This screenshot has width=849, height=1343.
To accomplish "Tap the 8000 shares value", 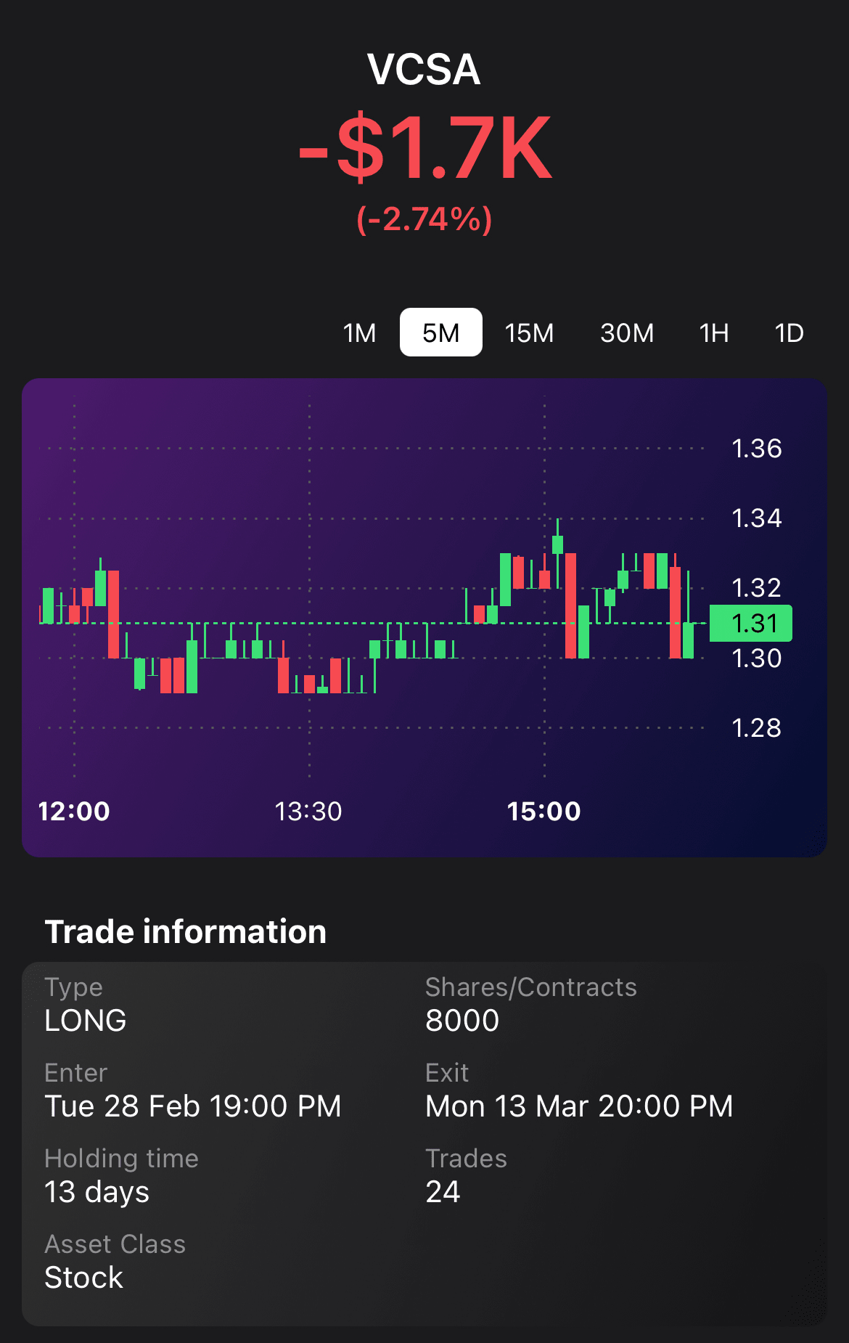I will 462,1021.
